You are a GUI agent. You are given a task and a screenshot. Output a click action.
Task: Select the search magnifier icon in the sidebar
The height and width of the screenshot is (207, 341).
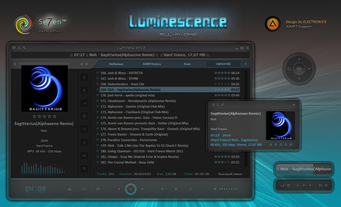(84, 168)
